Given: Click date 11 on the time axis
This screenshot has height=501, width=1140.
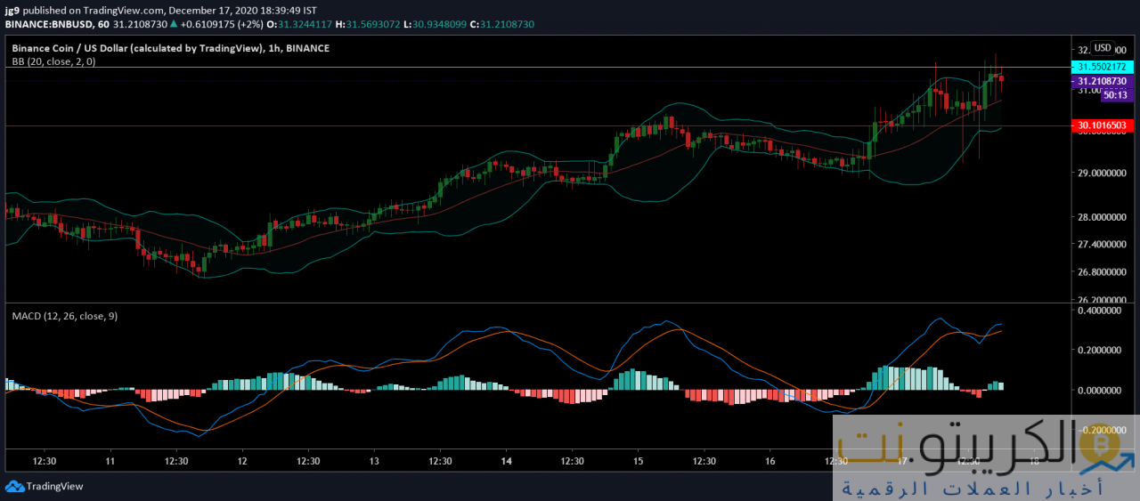Looking at the screenshot, I should tap(110, 462).
